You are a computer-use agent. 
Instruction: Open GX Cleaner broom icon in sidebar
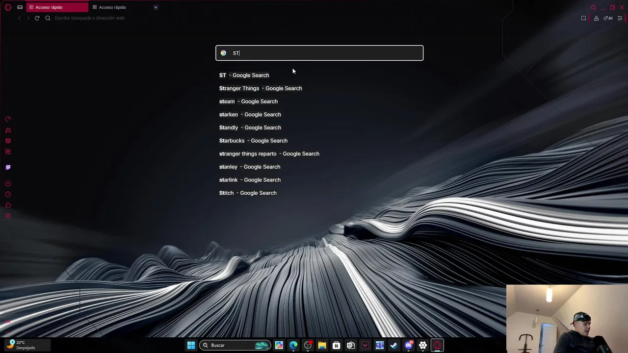[8, 130]
